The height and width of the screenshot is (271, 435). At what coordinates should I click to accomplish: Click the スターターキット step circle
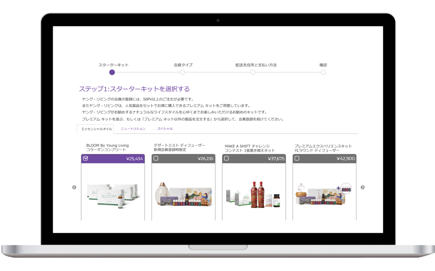(x=112, y=72)
